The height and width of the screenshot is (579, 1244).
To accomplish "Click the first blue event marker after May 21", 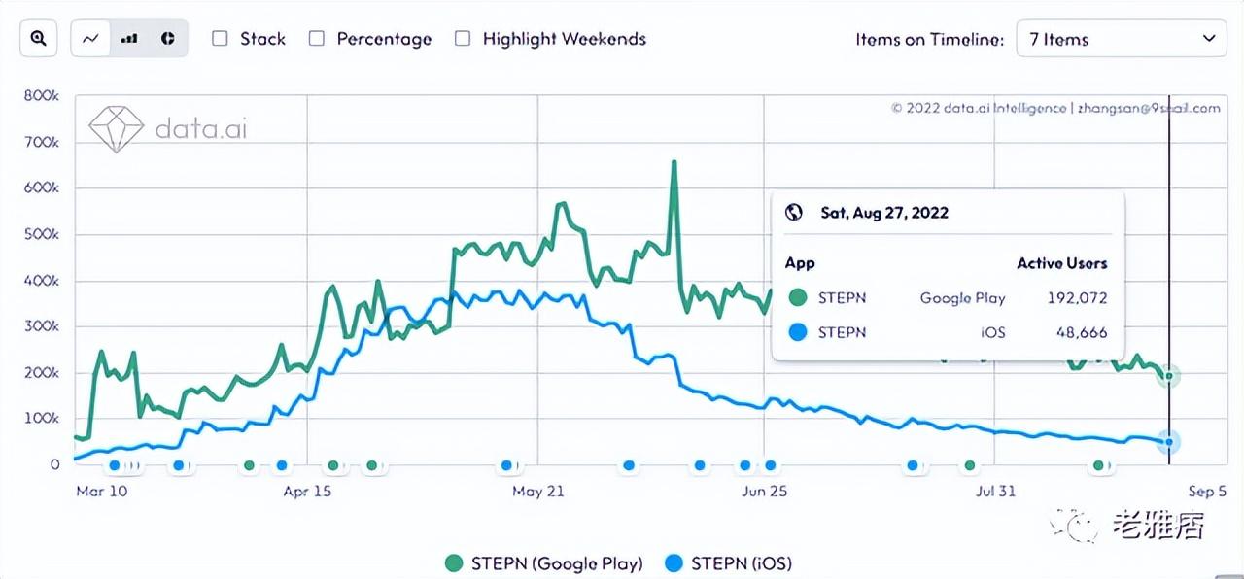I will point(629,466).
